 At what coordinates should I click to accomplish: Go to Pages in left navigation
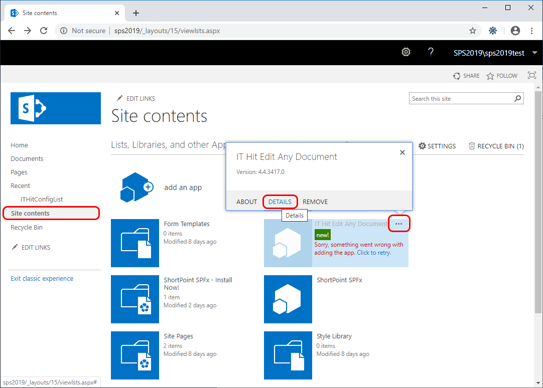[x=19, y=172]
